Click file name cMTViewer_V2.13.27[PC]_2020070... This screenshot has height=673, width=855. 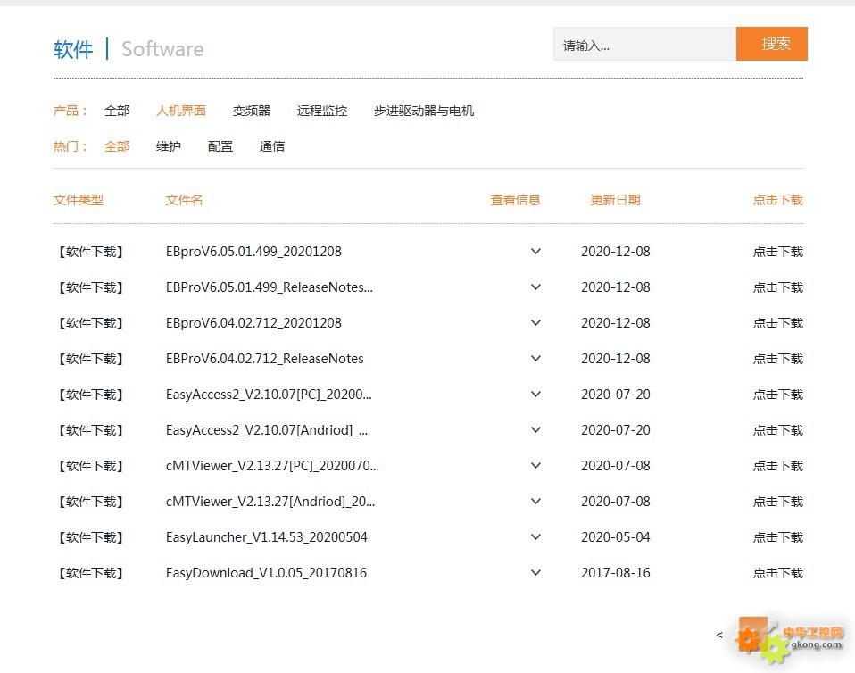(x=272, y=466)
